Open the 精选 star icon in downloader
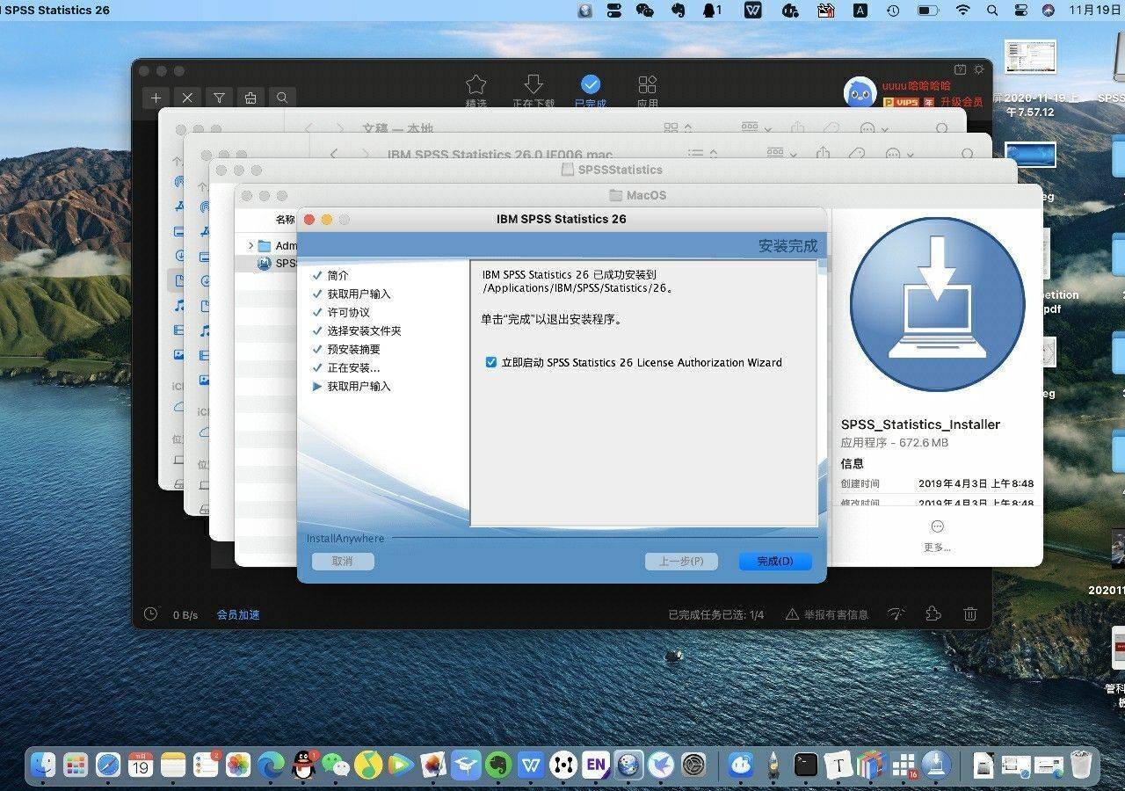This screenshot has width=1125, height=791. (x=475, y=84)
